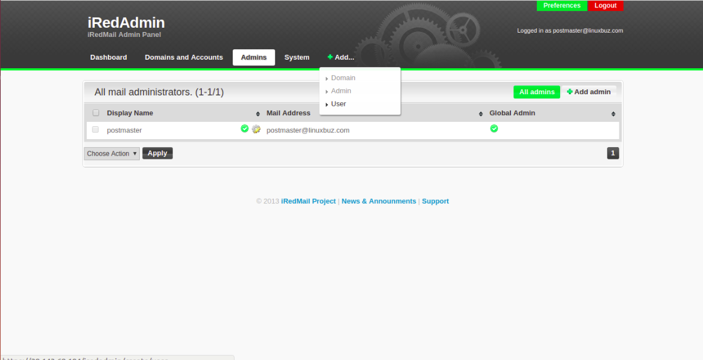
Task: Open the Choose Action dropdown
Action: [111, 153]
